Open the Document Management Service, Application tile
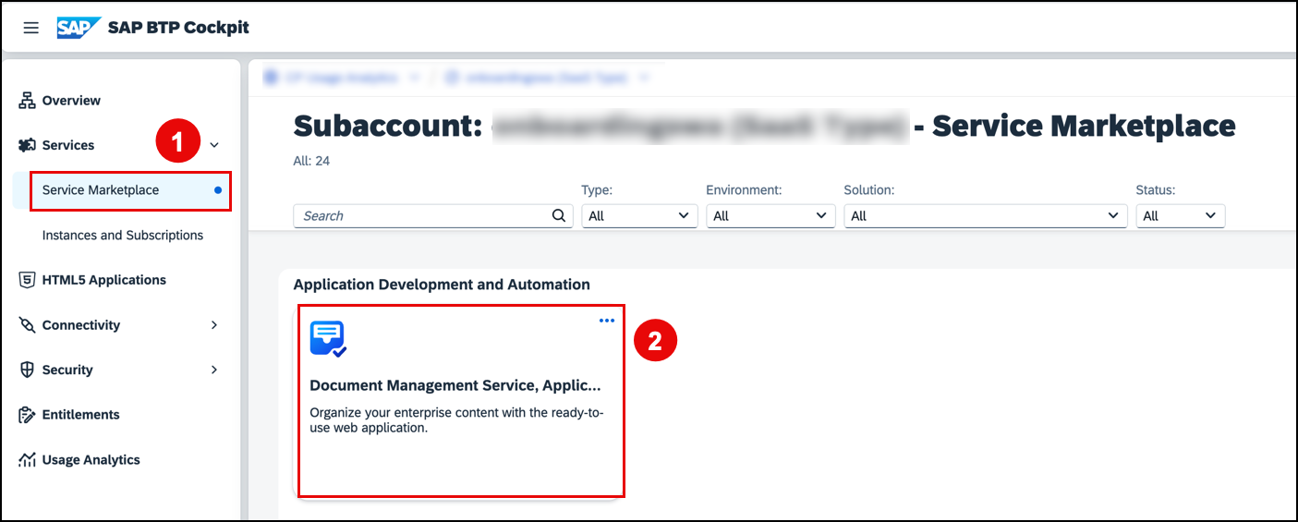The image size is (1298, 522). point(461,401)
